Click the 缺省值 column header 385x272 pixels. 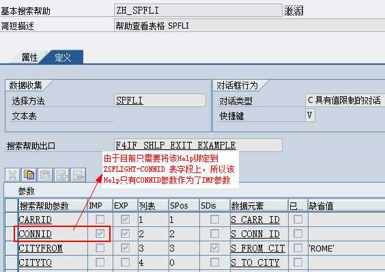click(346, 206)
